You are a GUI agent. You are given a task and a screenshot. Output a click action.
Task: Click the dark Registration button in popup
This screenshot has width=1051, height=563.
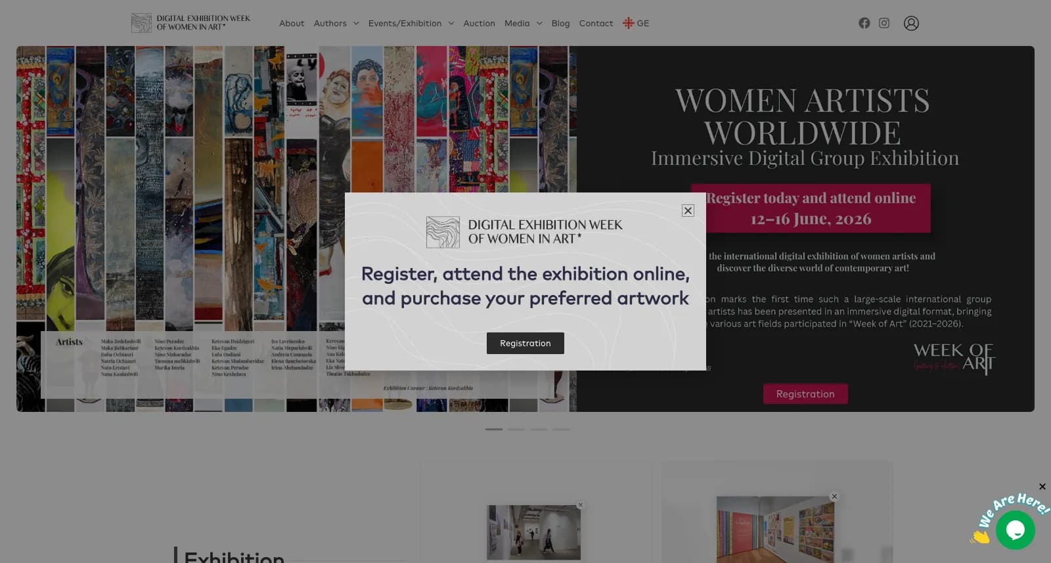[525, 343]
